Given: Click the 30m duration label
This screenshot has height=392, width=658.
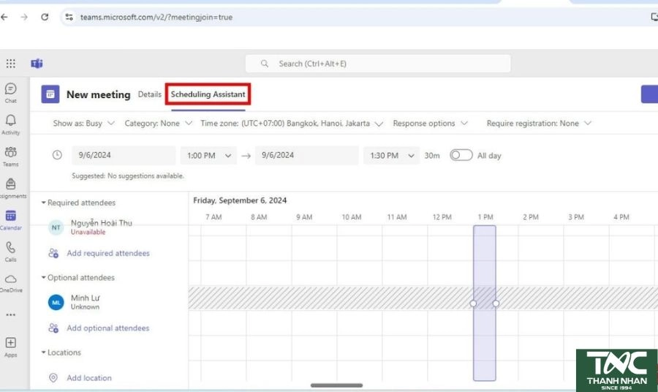Looking at the screenshot, I should tap(432, 156).
